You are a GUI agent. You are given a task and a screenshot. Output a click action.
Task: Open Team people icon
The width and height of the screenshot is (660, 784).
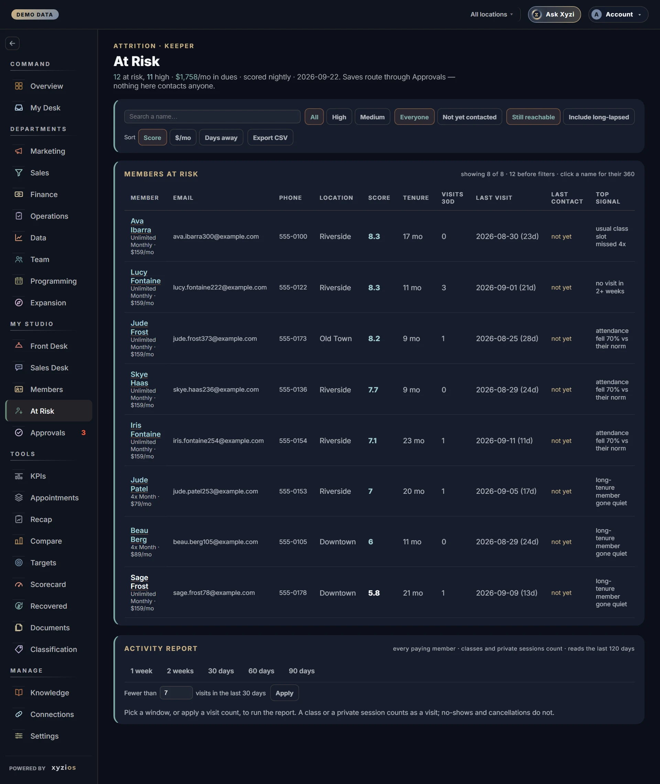click(x=19, y=259)
